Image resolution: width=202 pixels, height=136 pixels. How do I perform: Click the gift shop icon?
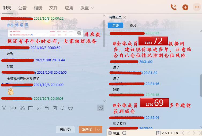tap(47, 108)
